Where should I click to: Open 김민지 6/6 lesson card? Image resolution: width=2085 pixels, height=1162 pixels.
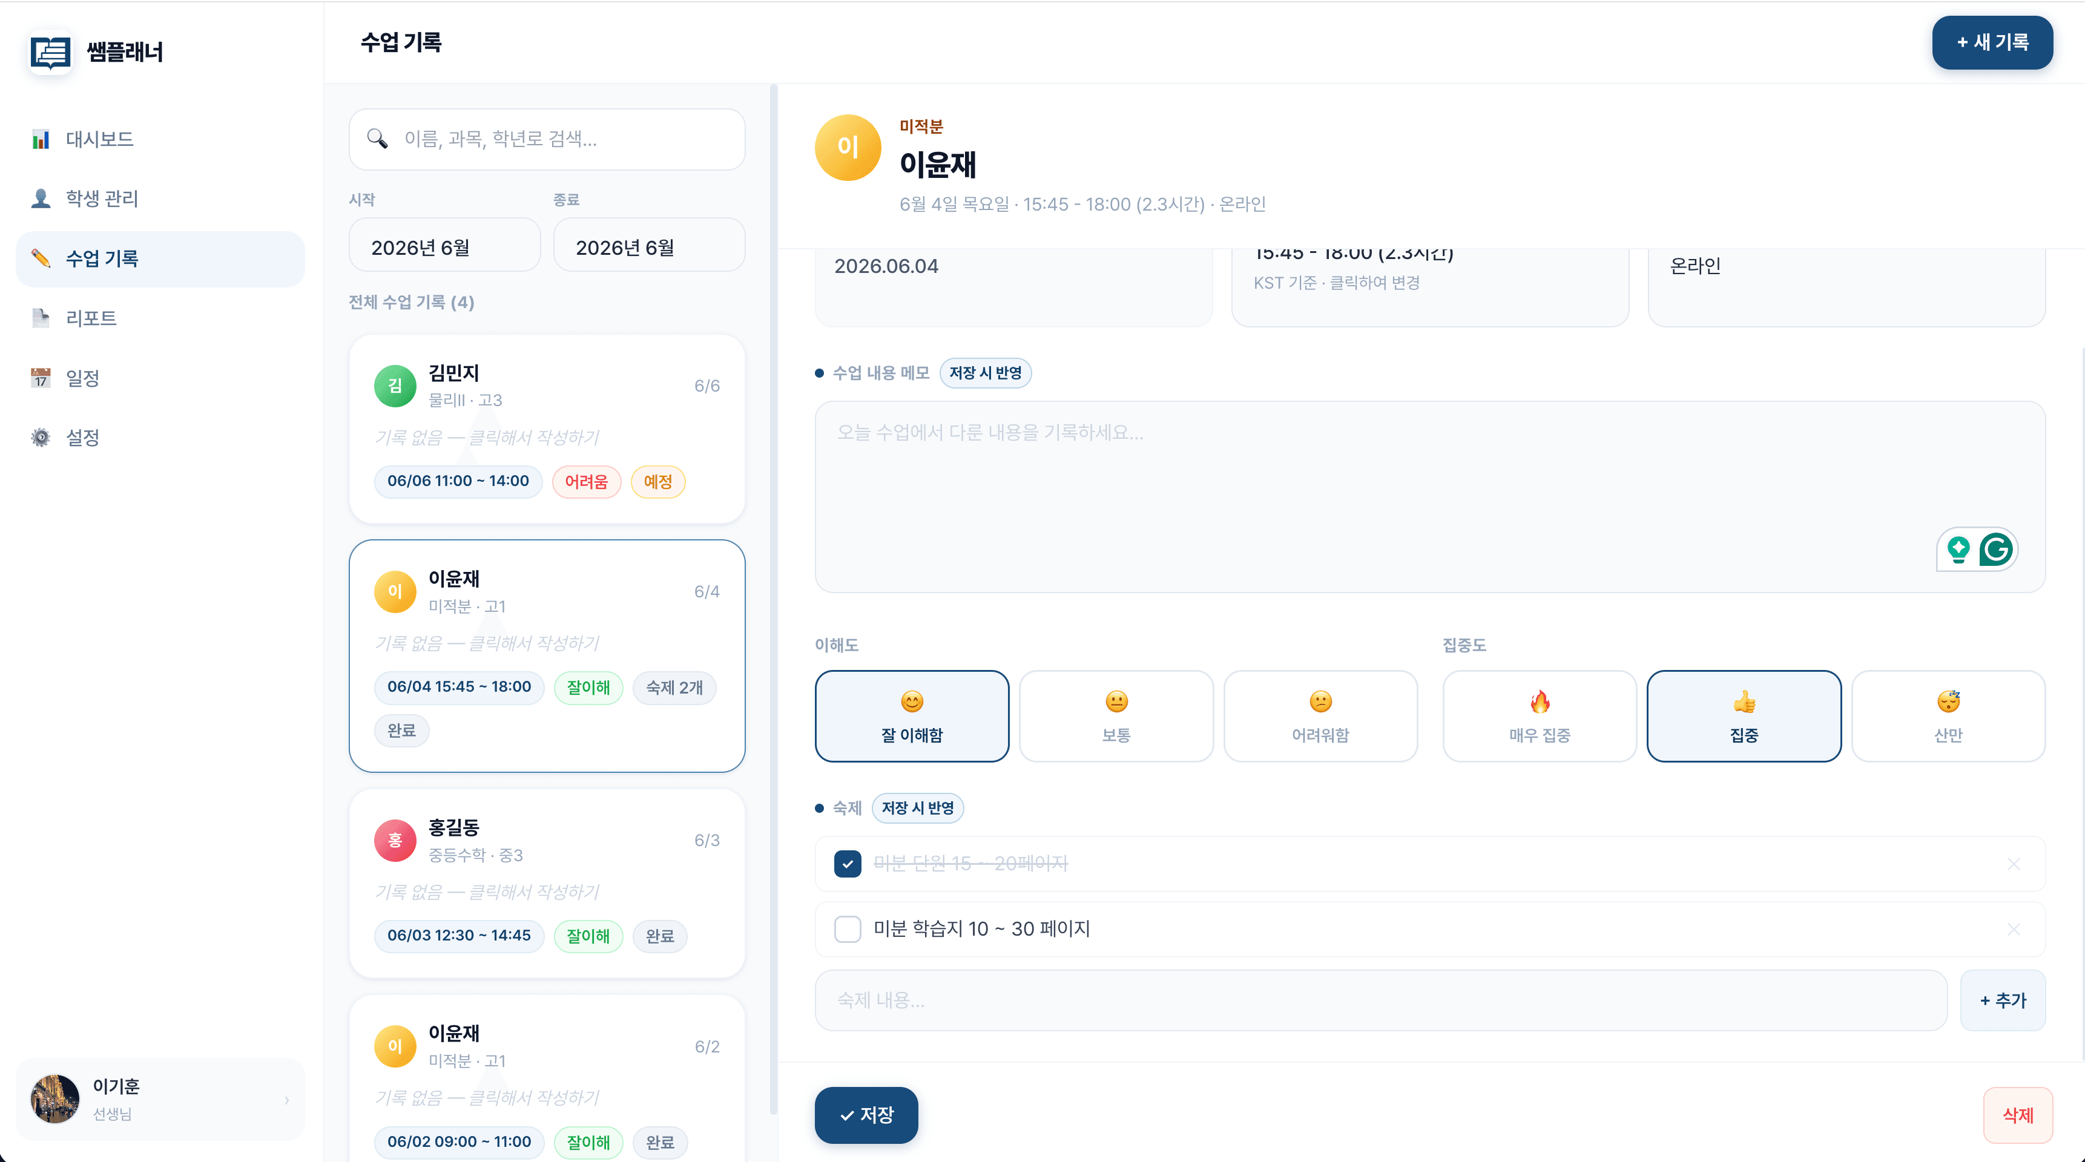[547, 429]
